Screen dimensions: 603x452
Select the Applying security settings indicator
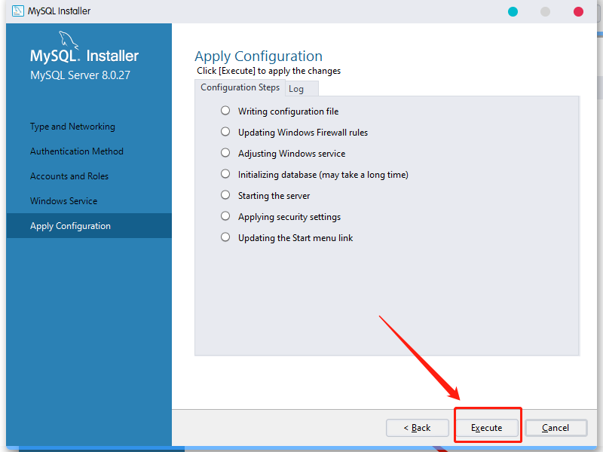tap(225, 216)
